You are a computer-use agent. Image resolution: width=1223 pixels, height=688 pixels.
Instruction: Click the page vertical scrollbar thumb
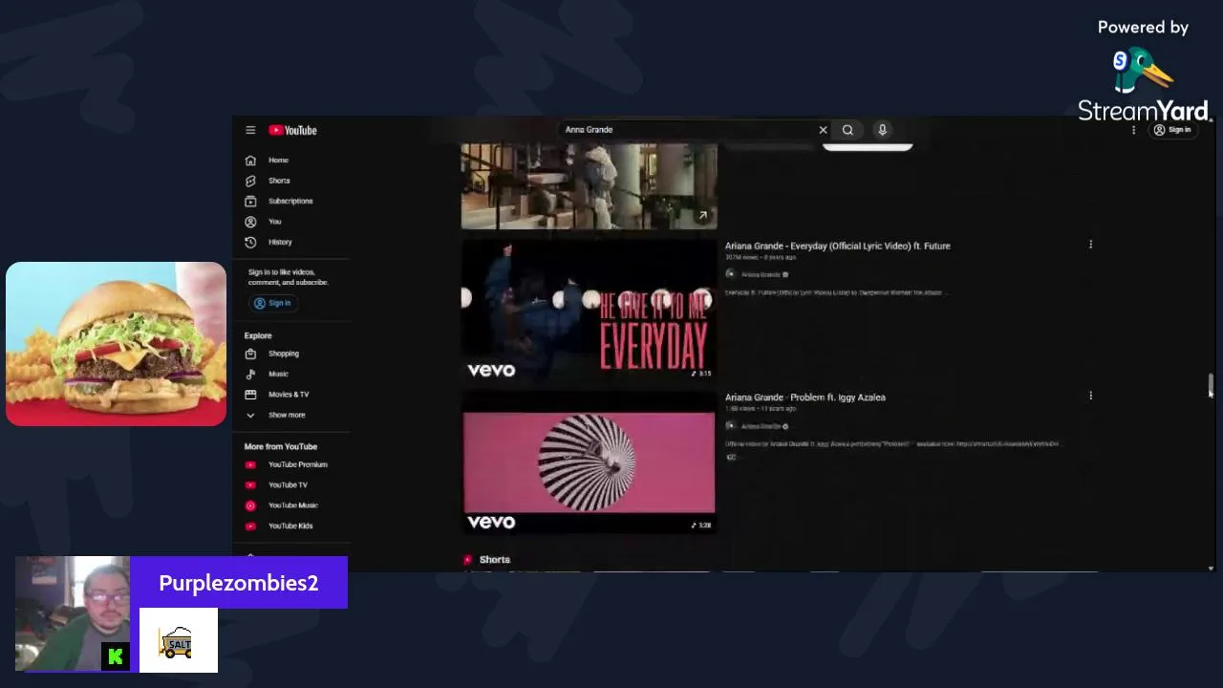tap(1211, 384)
